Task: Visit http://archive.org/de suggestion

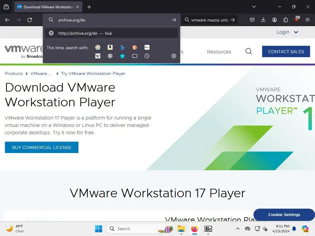Action: point(111,33)
